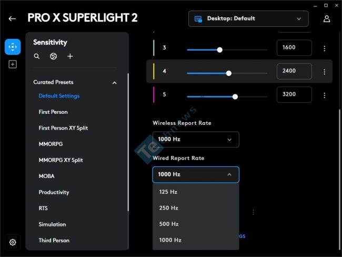Select the Default Settings preset

(x=59, y=96)
